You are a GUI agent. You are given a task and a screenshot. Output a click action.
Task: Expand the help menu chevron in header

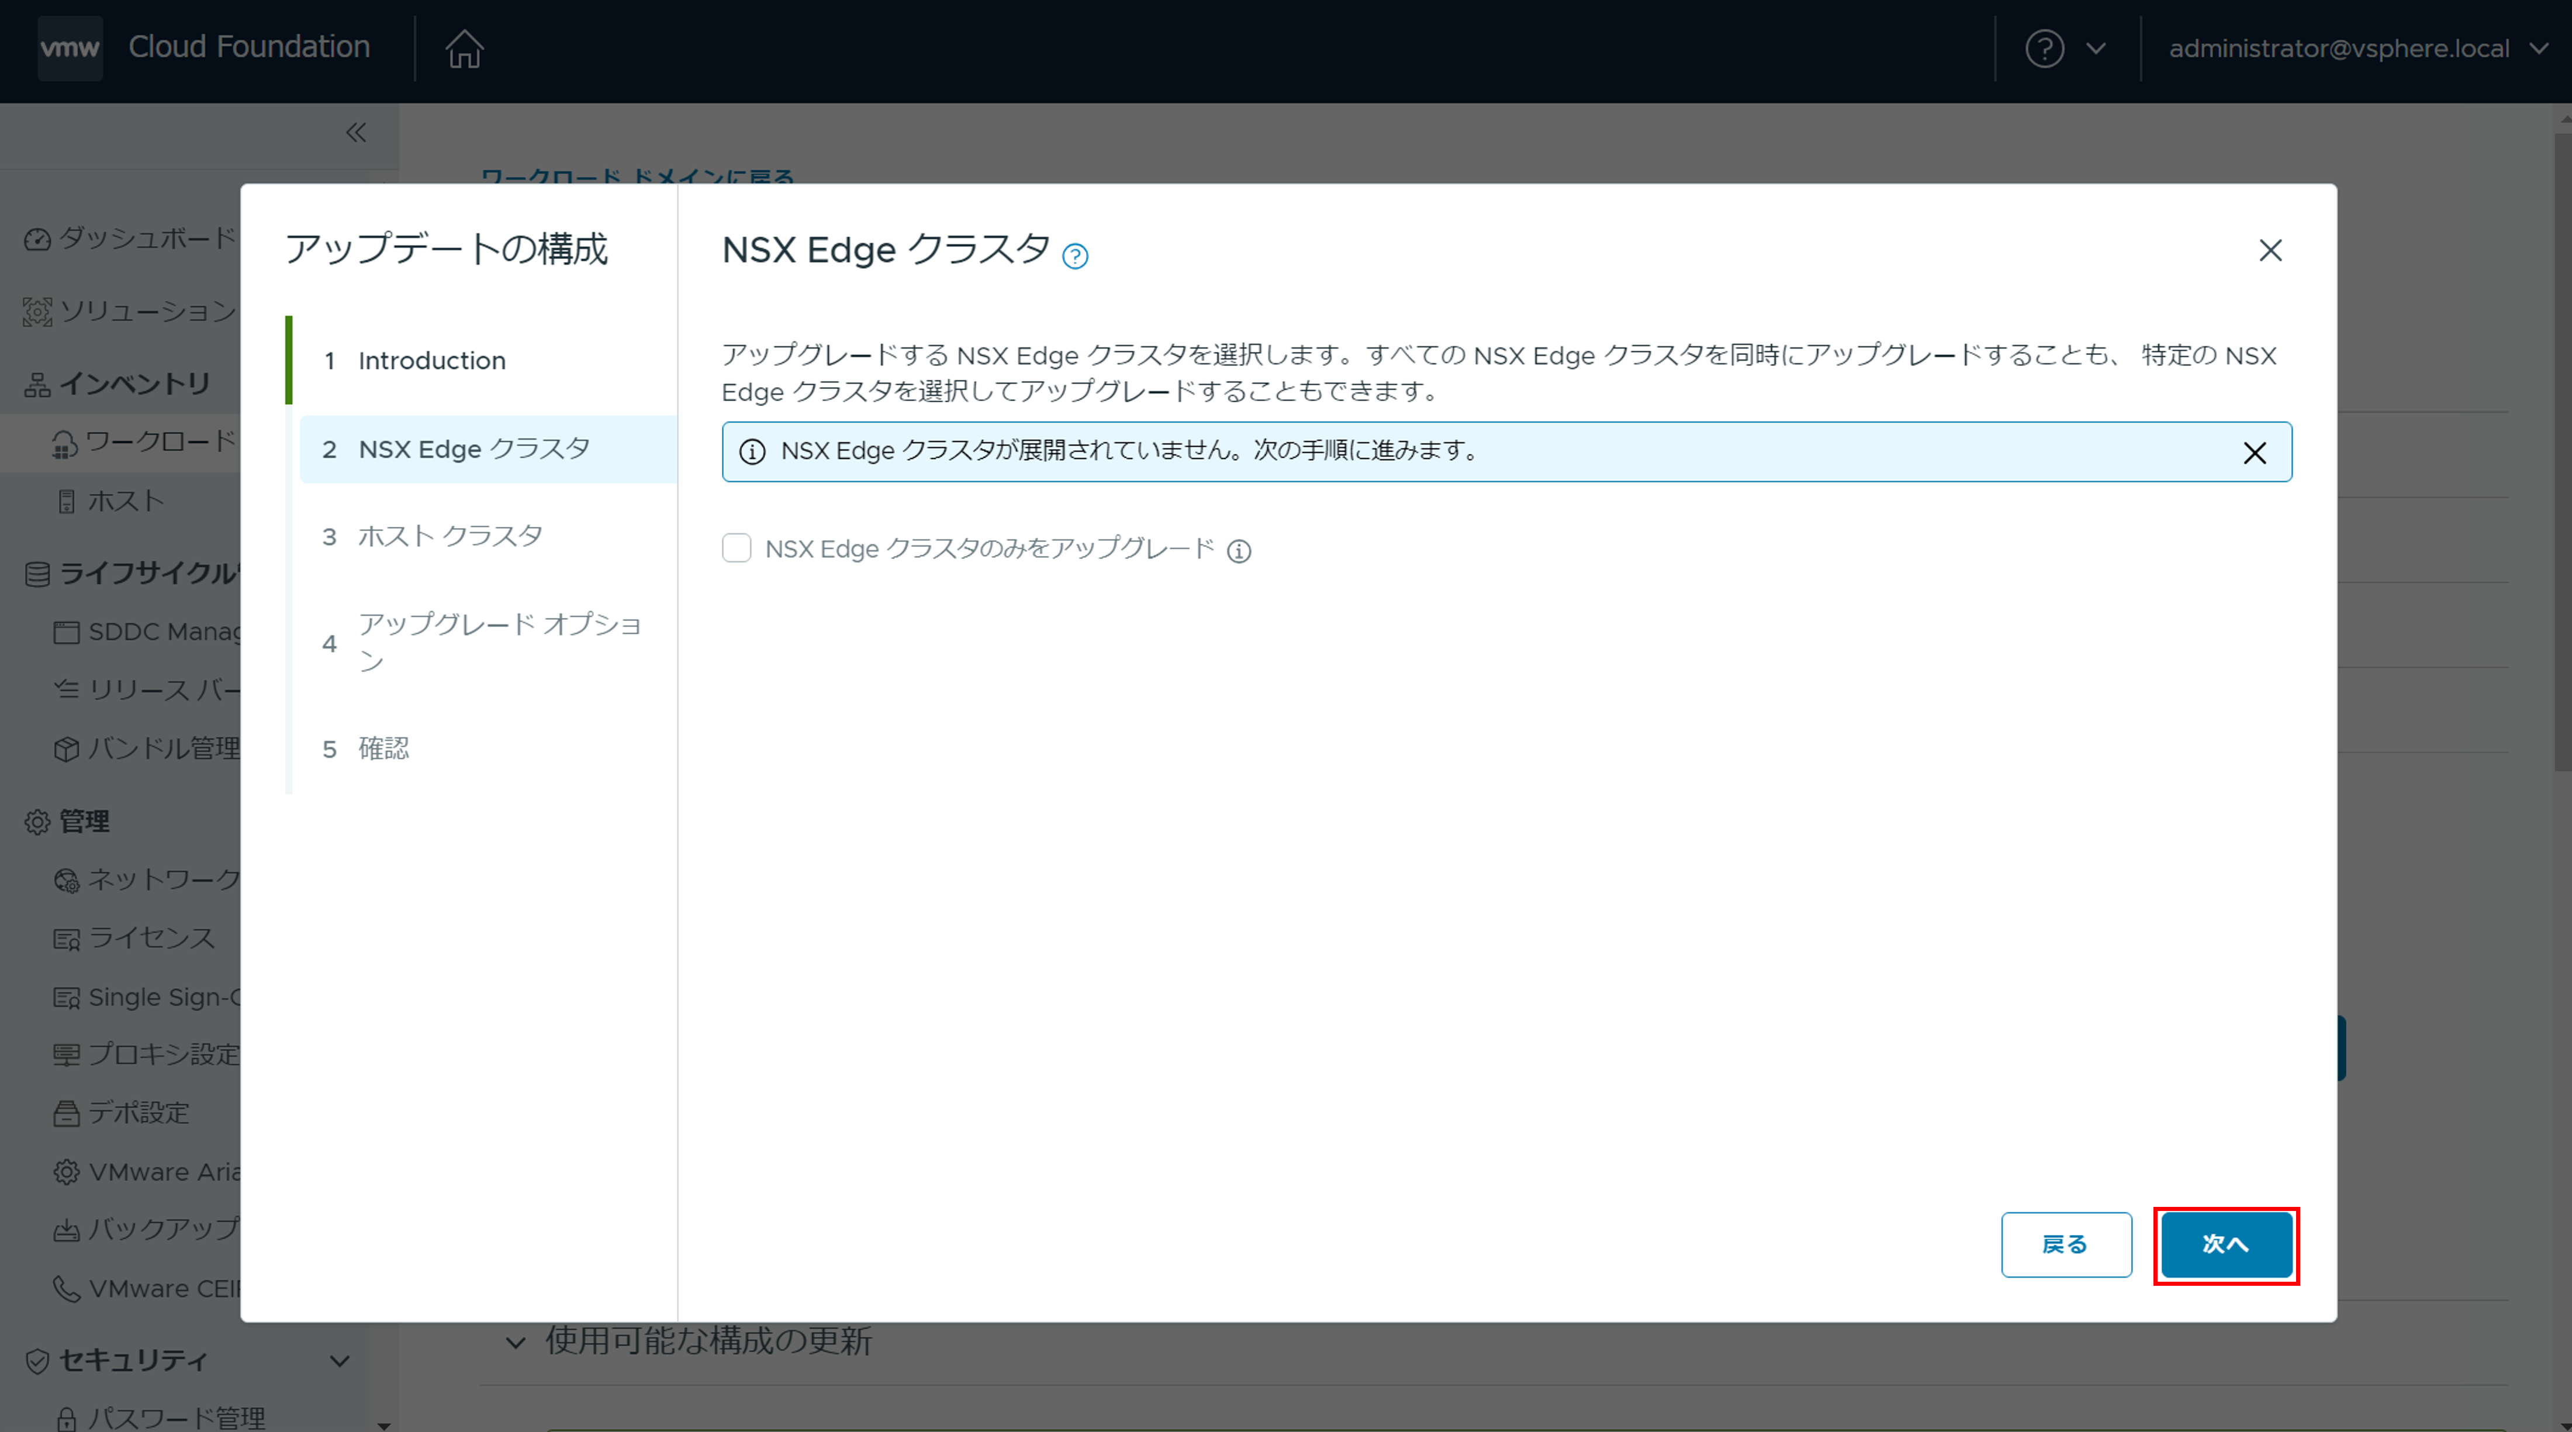[2096, 48]
